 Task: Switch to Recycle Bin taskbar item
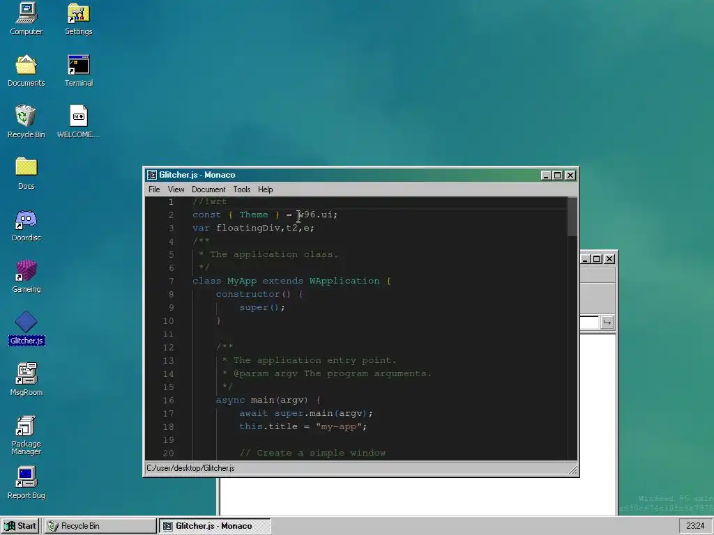tap(100, 526)
